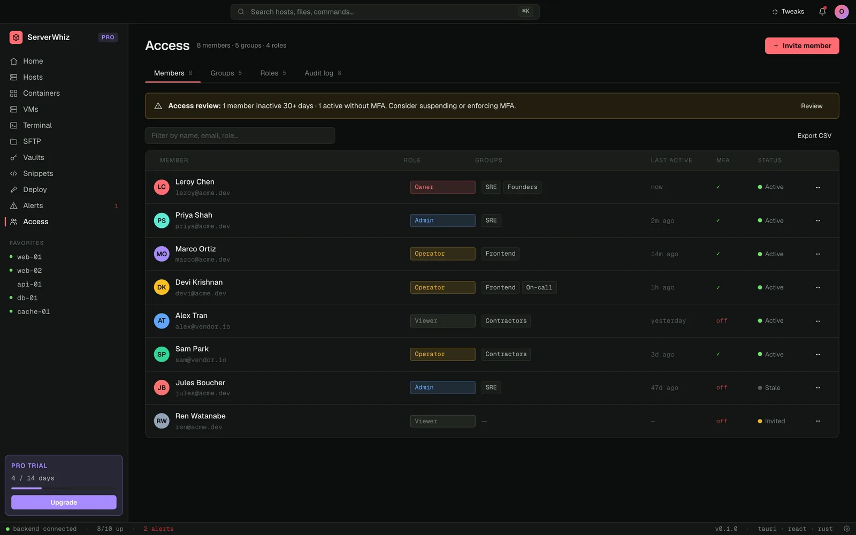Viewport: 856px width, 535px height.
Task: Click the Pro trial progress bar
Action: click(64, 488)
